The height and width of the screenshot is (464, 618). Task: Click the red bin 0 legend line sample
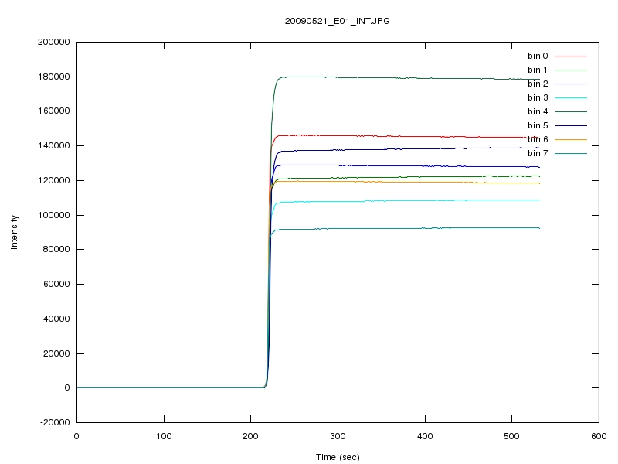tap(571, 56)
